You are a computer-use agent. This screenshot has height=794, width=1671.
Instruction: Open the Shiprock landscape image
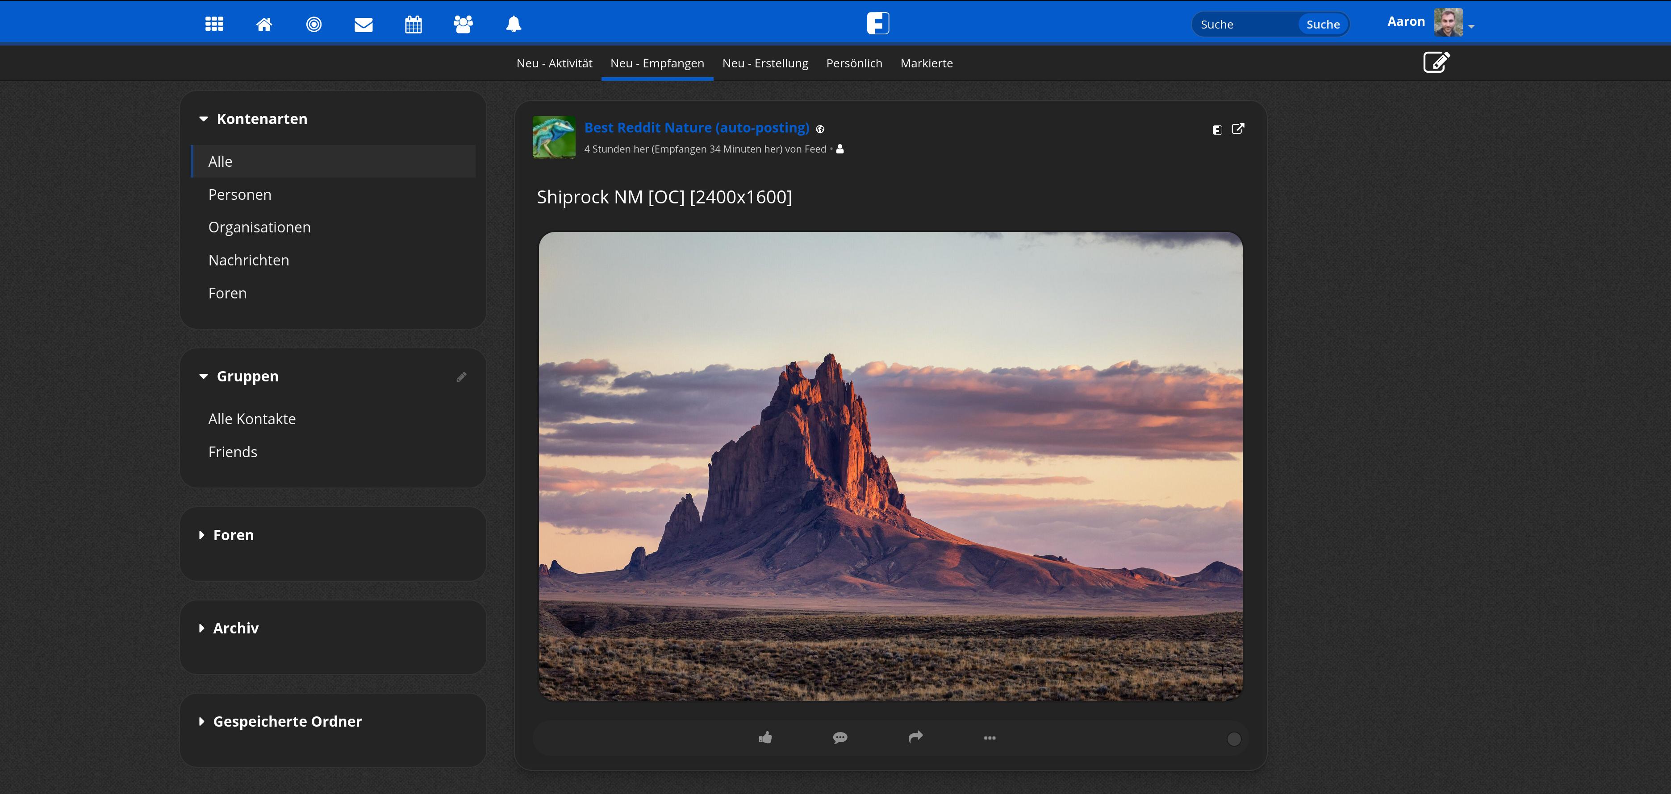point(890,466)
